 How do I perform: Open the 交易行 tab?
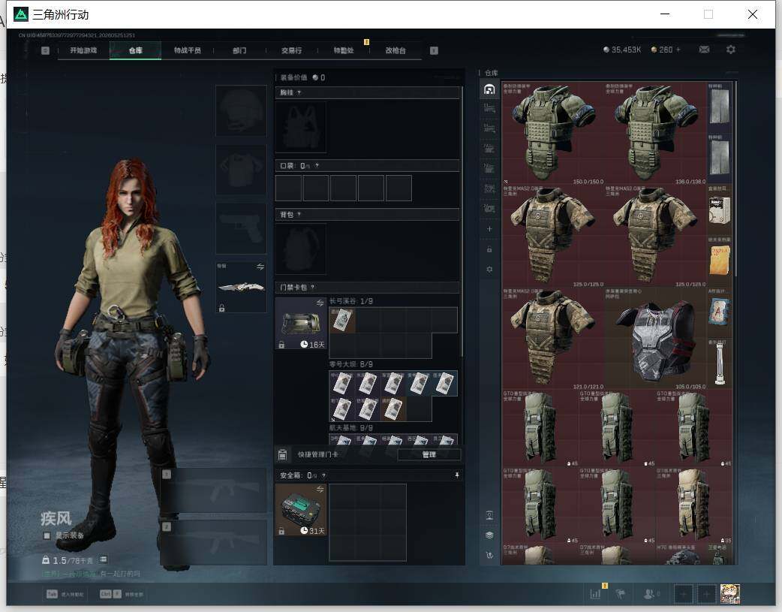[x=291, y=50]
